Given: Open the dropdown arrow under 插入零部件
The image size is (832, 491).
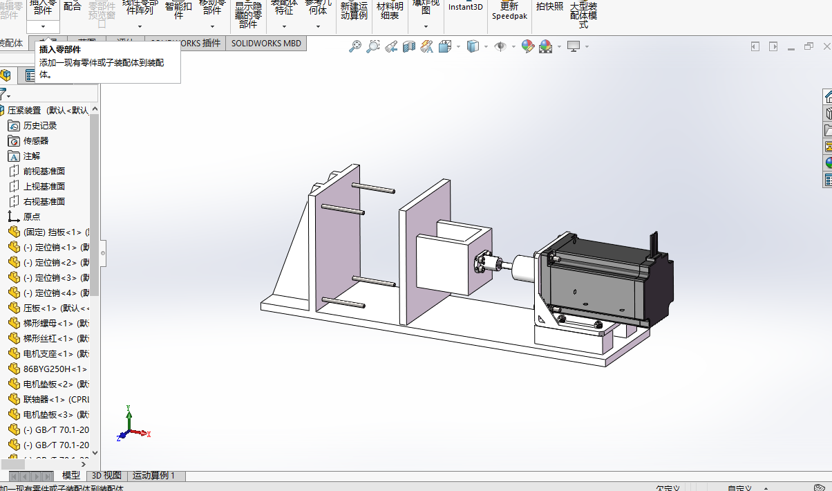Looking at the screenshot, I should pyautogui.click(x=43, y=26).
